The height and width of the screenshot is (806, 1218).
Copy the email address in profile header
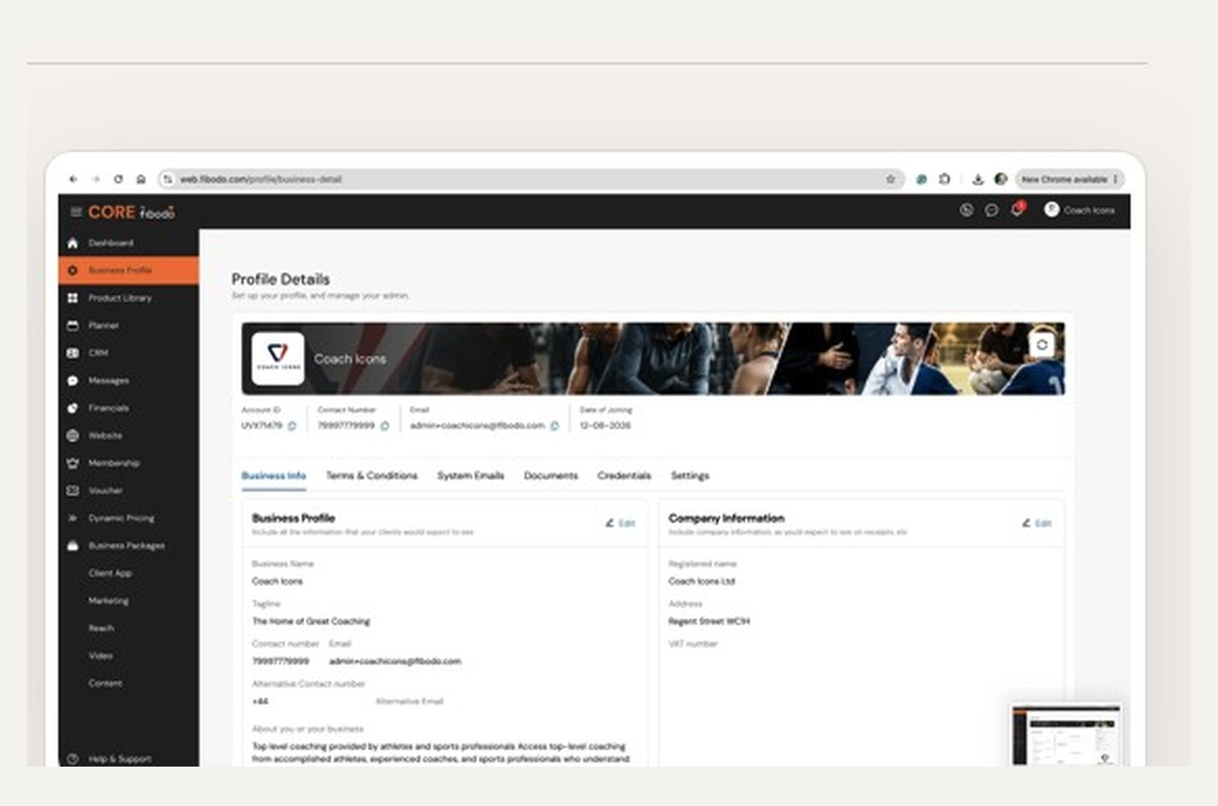tap(554, 426)
